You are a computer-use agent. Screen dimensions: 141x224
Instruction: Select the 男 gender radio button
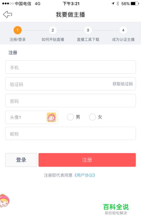coord(70,117)
